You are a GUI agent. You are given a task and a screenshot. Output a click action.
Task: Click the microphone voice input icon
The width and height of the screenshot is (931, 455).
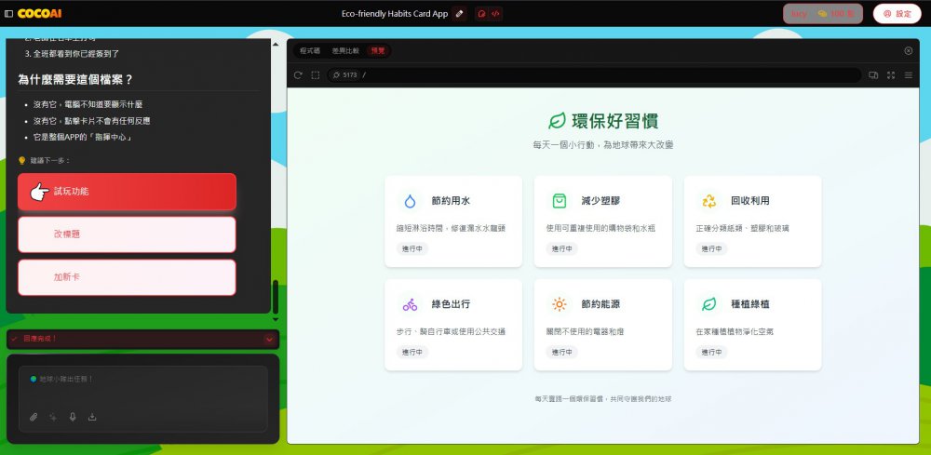click(73, 417)
